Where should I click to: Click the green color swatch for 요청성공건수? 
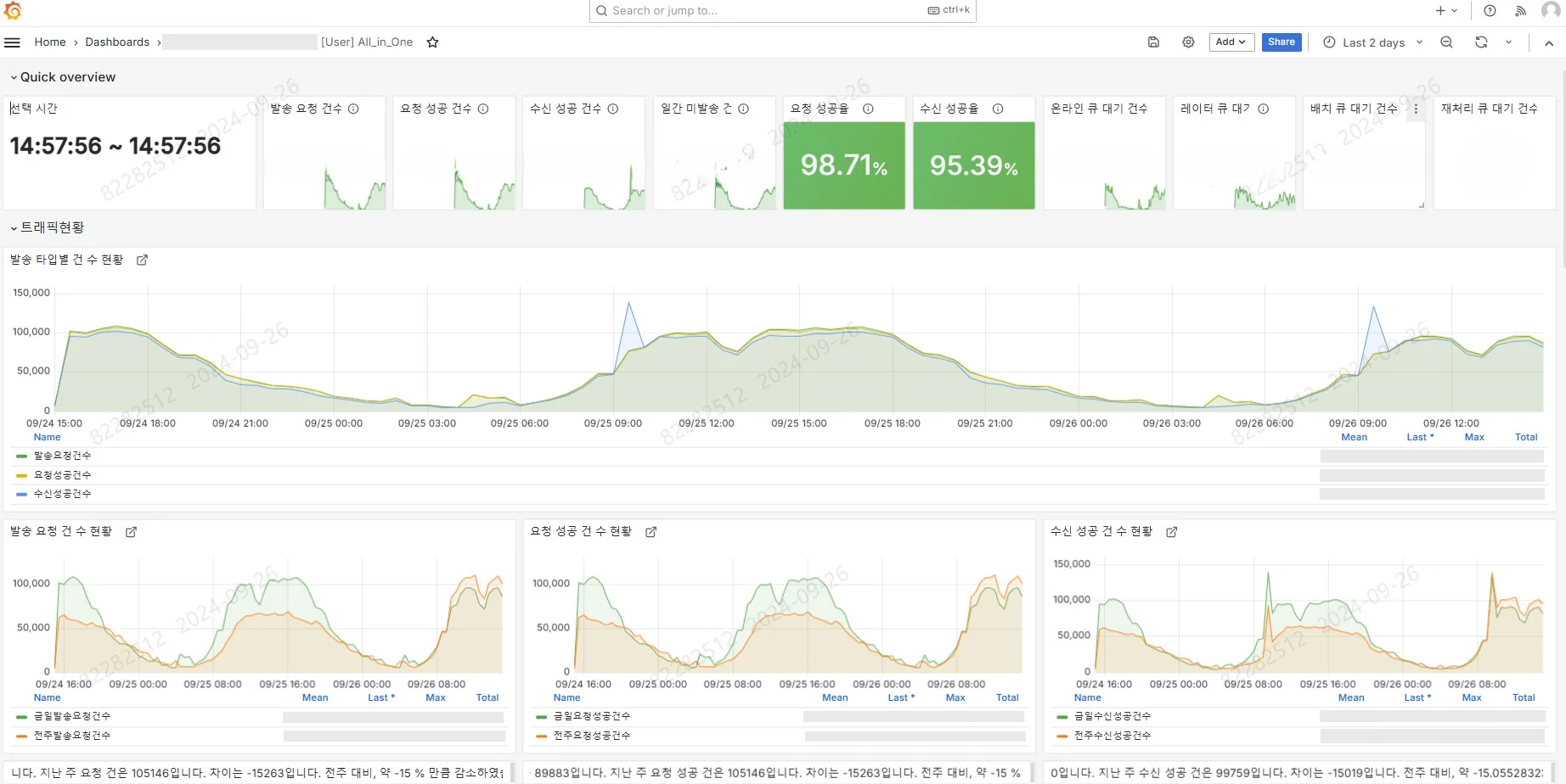(20, 474)
